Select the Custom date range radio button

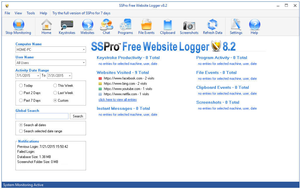[55, 100]
